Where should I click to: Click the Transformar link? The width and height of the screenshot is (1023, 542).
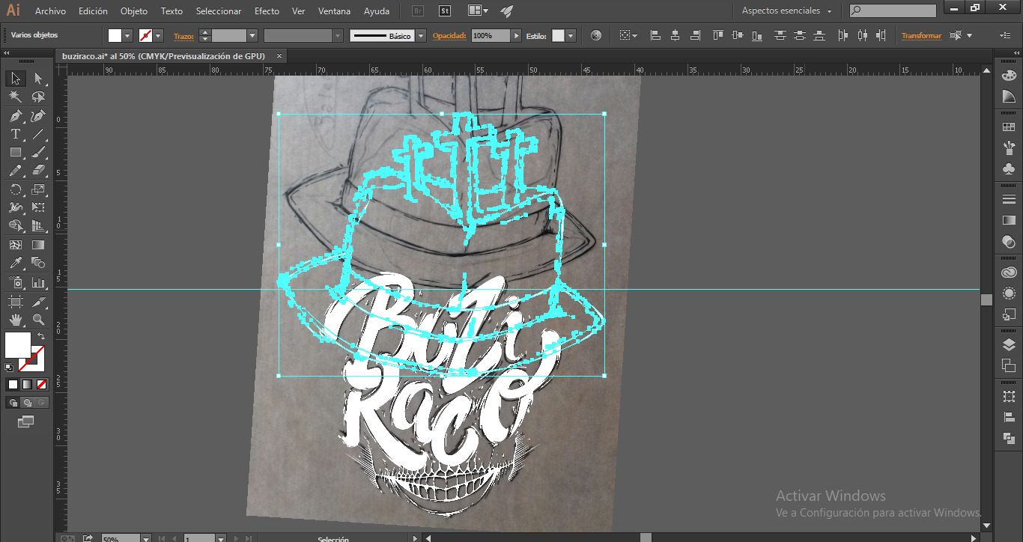pos(921,36)
